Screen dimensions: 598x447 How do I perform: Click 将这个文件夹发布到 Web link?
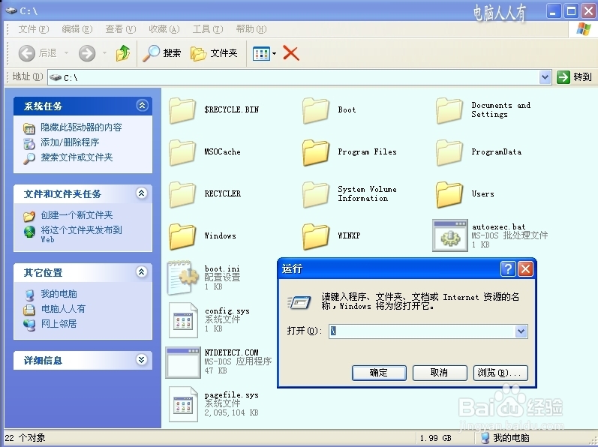[81, 234]
